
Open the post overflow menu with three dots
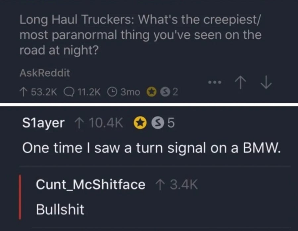point(215,83)
